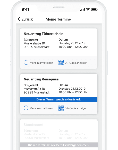Tap the back chevron arrow icon
This screenshot has width=118, height=150.
coord(19,19)
